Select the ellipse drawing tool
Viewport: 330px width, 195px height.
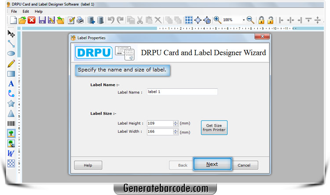pyautogui.click(x=11, y=53)
